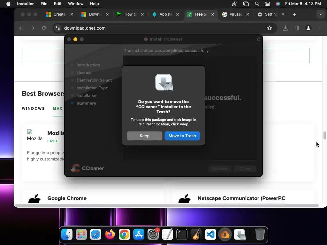
Task: Toggle Chrome side panel
Action: (297, 28)
